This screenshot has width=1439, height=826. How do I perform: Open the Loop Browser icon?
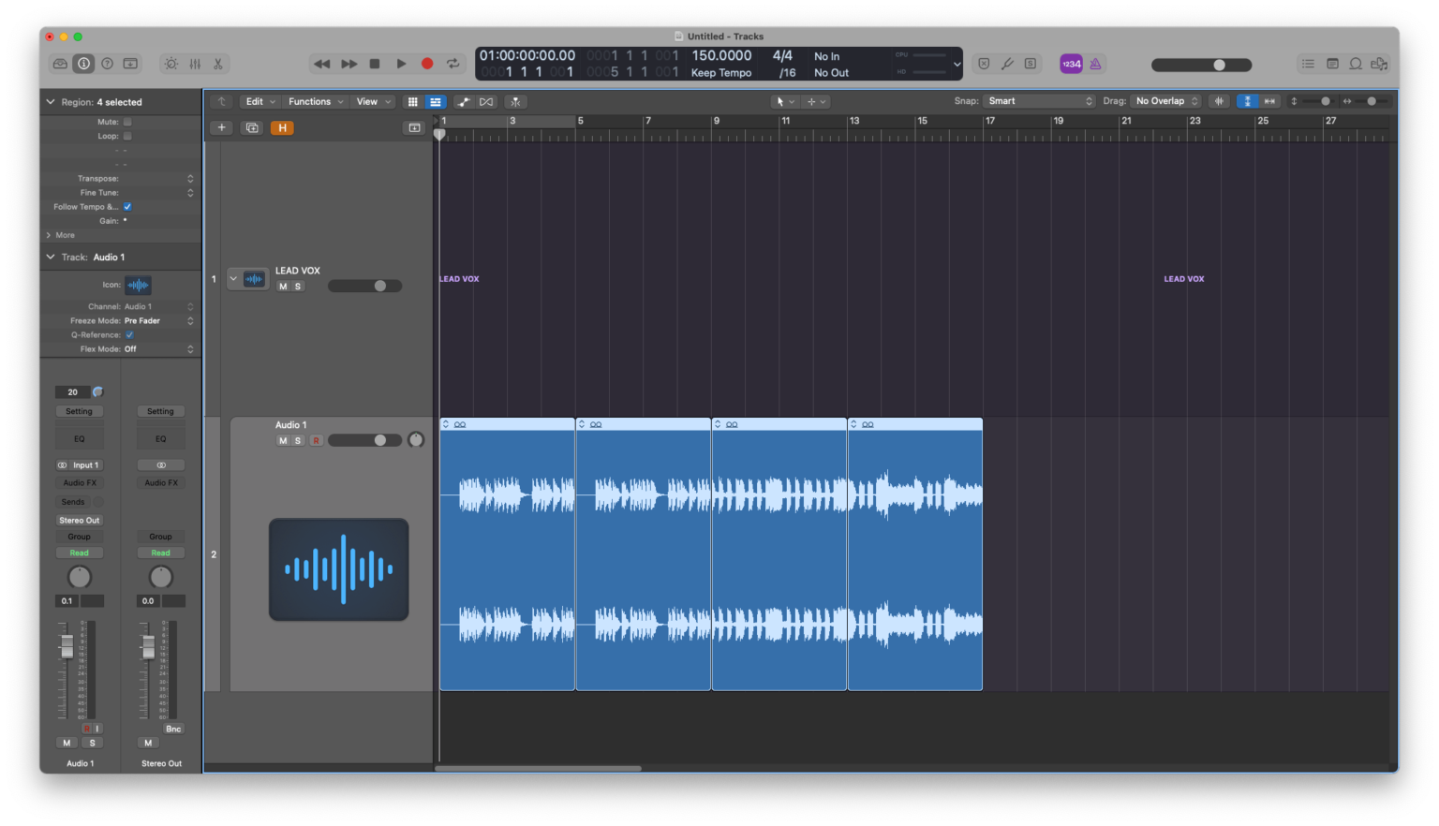[x=1356, y=64]
